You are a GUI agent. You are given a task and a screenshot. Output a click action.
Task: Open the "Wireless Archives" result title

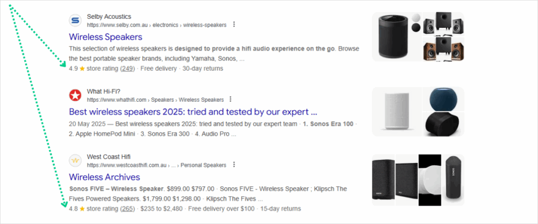(x=104, y=177)
